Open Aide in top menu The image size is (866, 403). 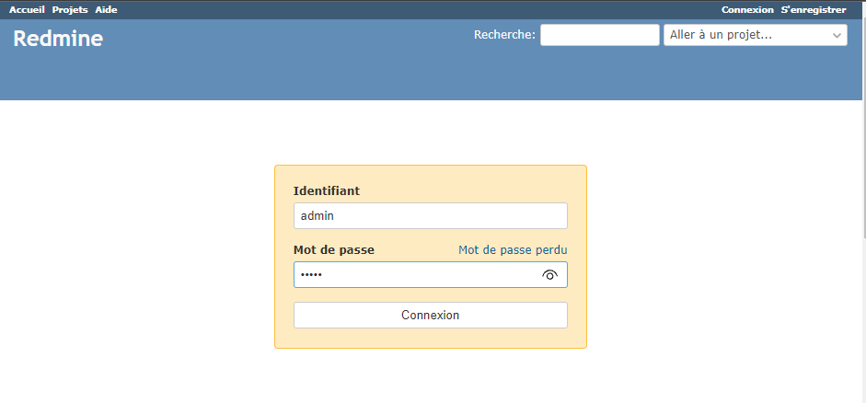point(106,10)
